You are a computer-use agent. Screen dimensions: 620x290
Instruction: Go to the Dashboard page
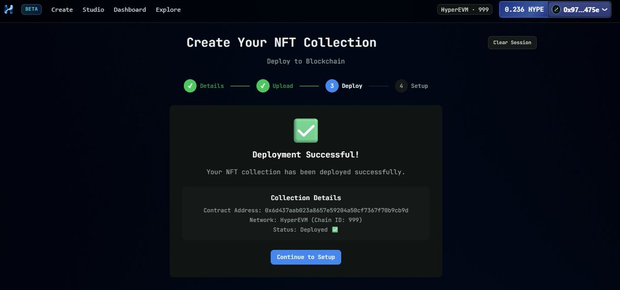tap(130, 9)
